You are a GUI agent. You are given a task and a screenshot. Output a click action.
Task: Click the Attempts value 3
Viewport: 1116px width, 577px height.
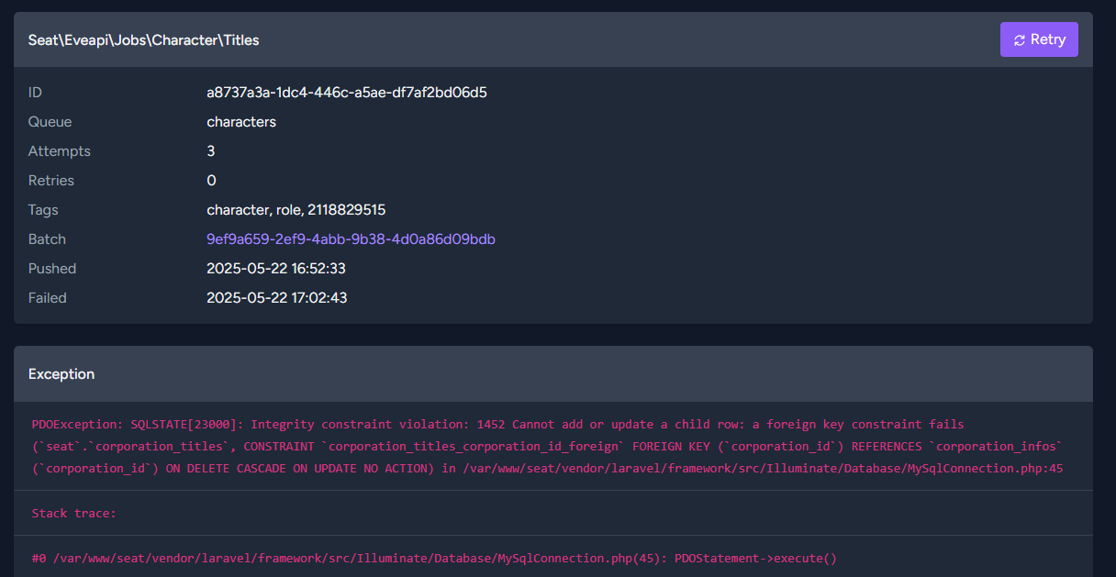point(211,151)
